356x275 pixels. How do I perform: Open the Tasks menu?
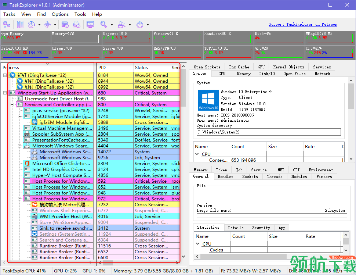(9, 14)
